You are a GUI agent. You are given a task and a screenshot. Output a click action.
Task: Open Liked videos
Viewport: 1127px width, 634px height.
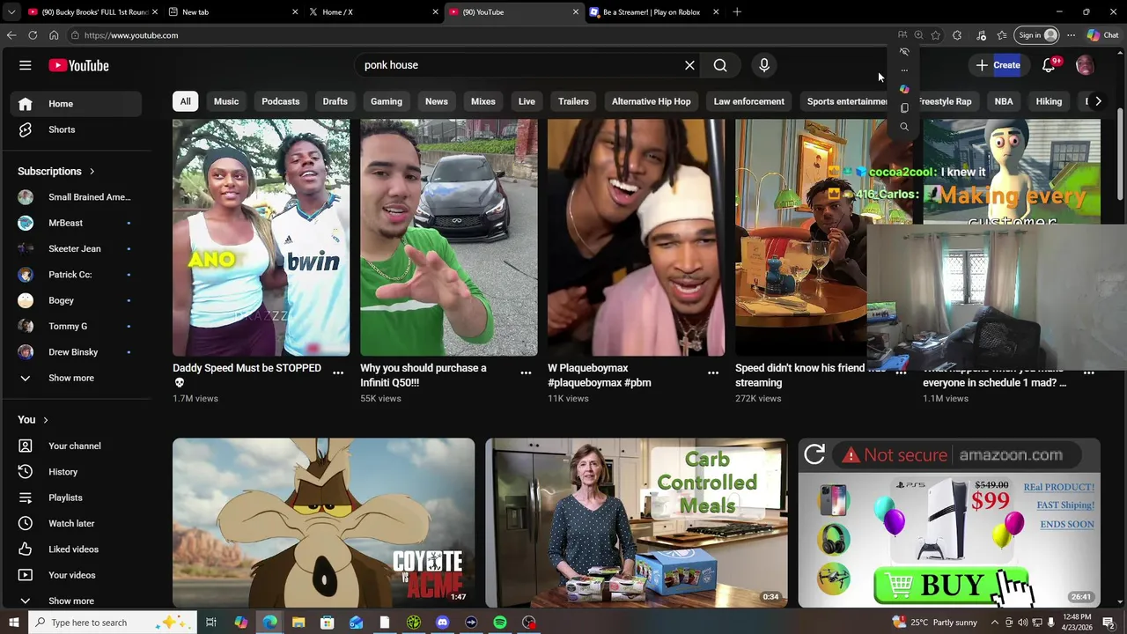coord(76,549)
